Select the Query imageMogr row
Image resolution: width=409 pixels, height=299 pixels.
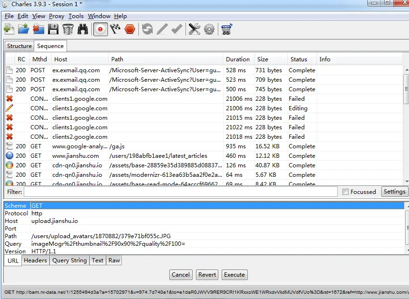(x=204, y=244)
